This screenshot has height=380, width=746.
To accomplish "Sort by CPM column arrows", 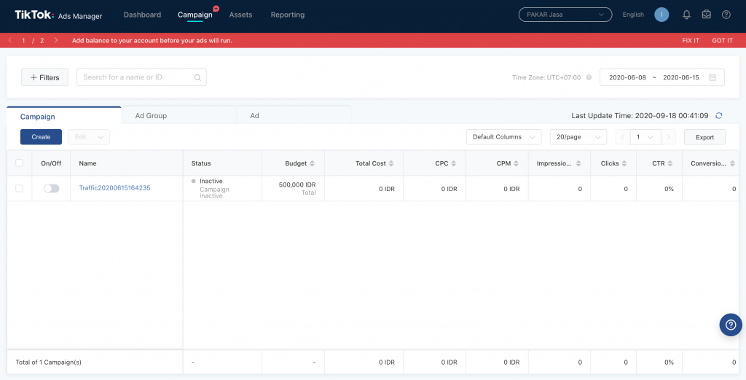I will 516,163.
